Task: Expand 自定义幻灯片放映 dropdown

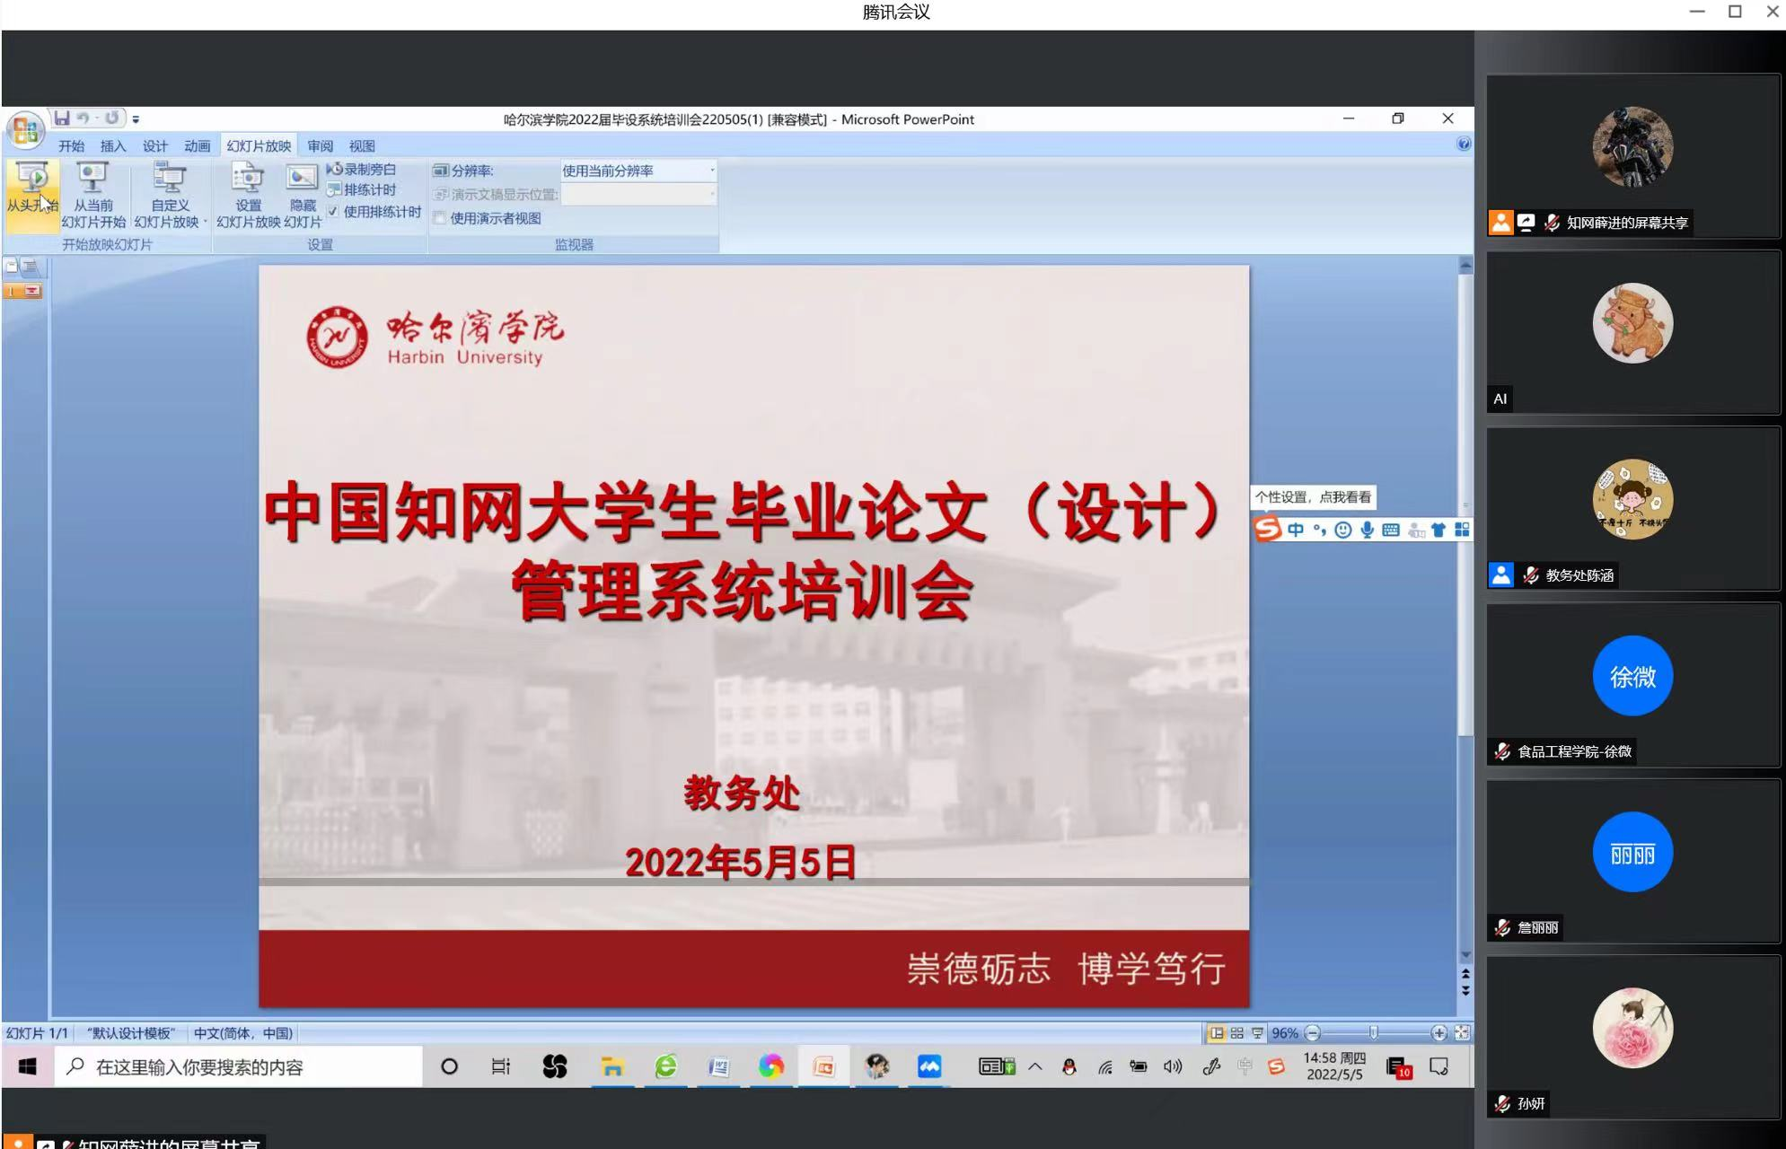Action: pos(205,222)
